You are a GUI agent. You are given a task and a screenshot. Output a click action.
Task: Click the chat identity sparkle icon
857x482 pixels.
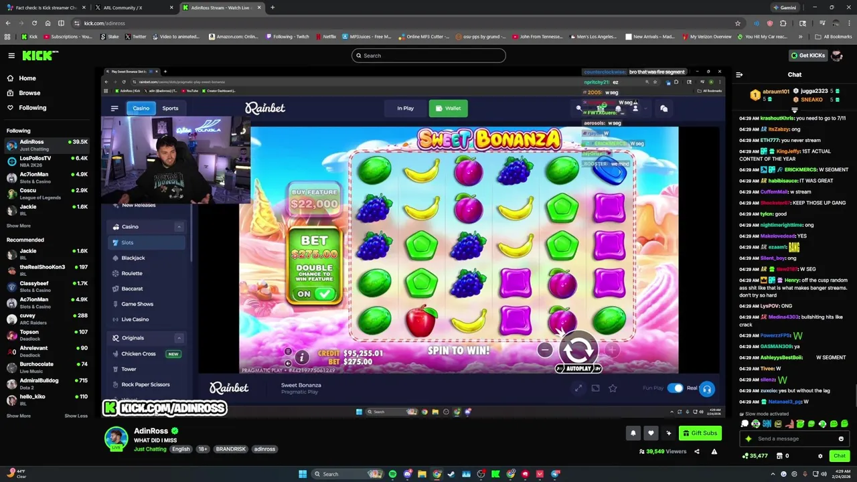pyautogui.click(x=749, y=438)
